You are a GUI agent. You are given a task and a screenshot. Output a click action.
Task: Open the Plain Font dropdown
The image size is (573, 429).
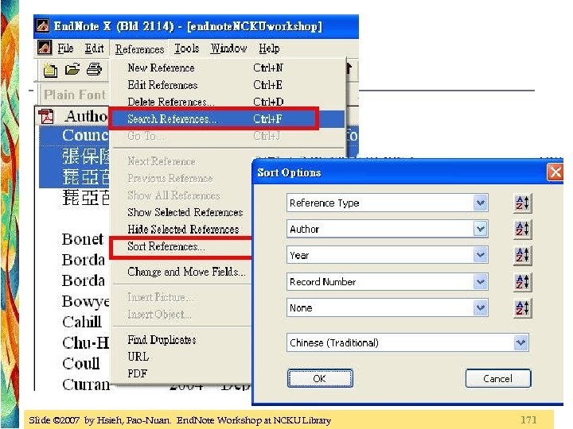point(74,95)
